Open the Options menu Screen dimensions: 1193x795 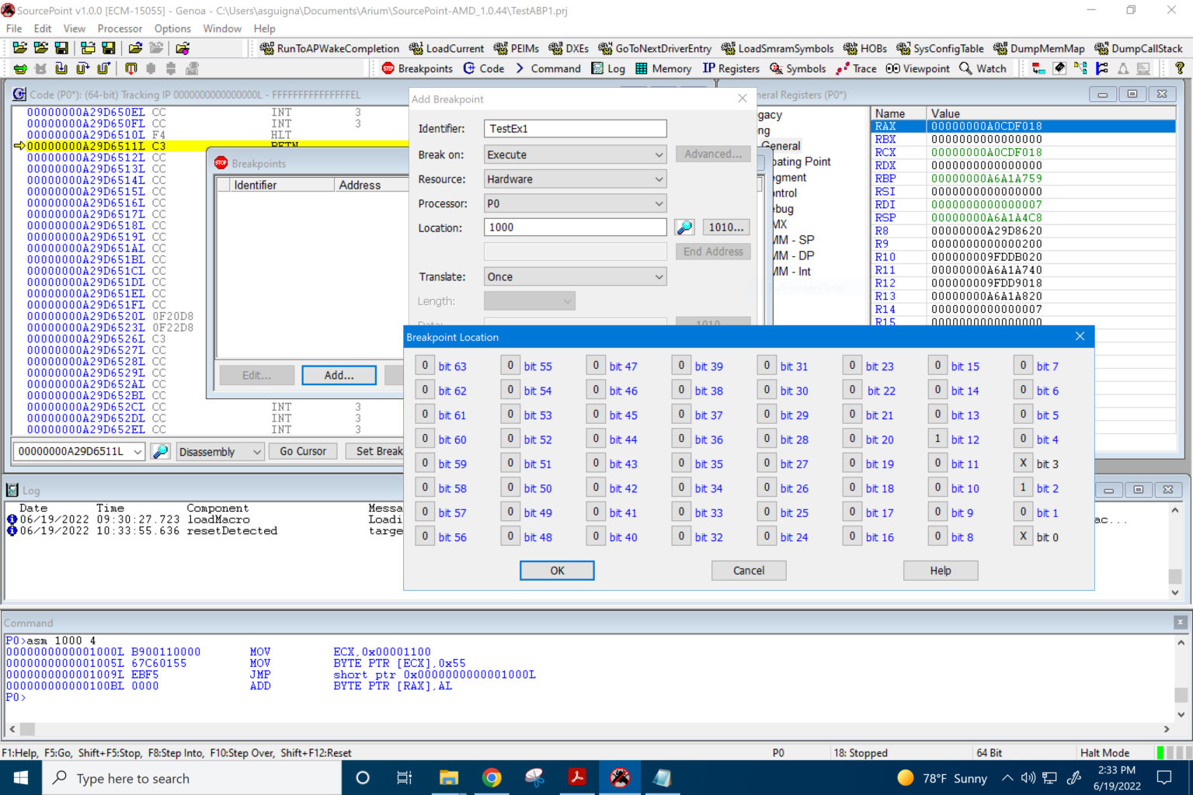pyautogui.click(x=172, y=28)
